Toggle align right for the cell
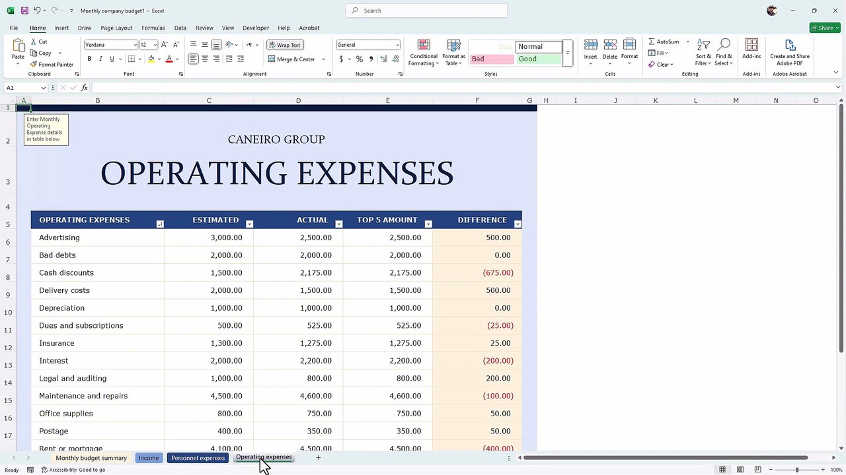The width and height of the screenshot is (846, 475). (217, 59)
